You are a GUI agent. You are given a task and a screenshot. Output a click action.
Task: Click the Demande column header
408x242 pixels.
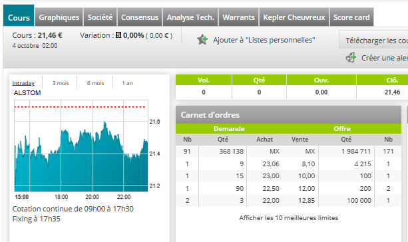click(229, 129)
